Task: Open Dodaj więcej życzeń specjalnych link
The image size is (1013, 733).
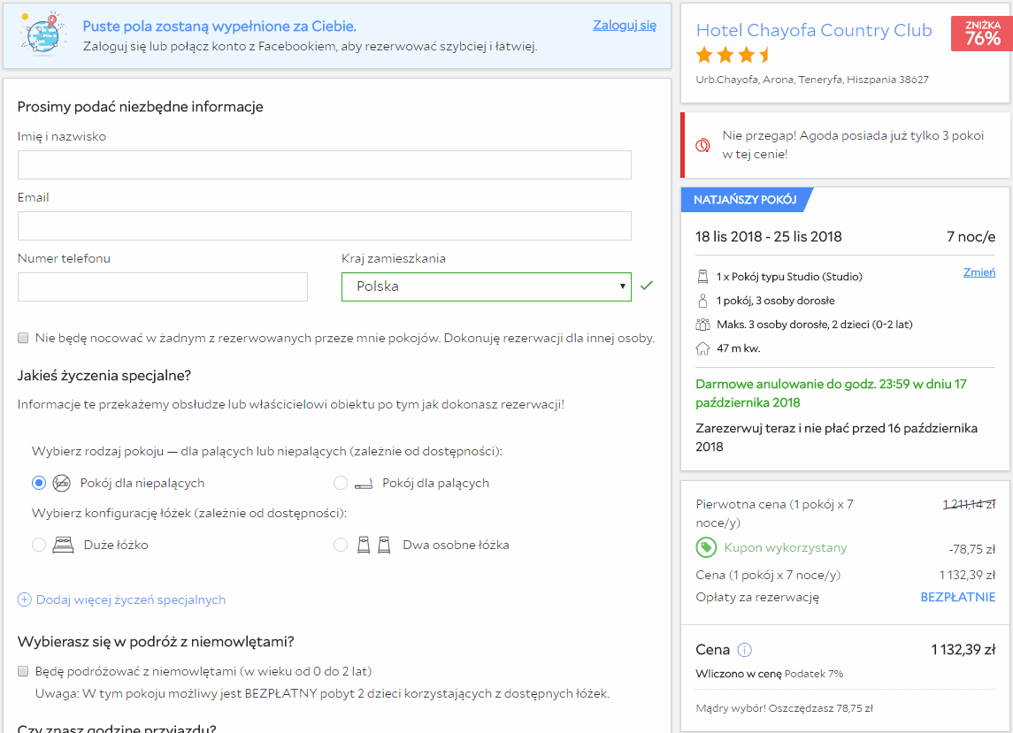Action: point(131,600)
